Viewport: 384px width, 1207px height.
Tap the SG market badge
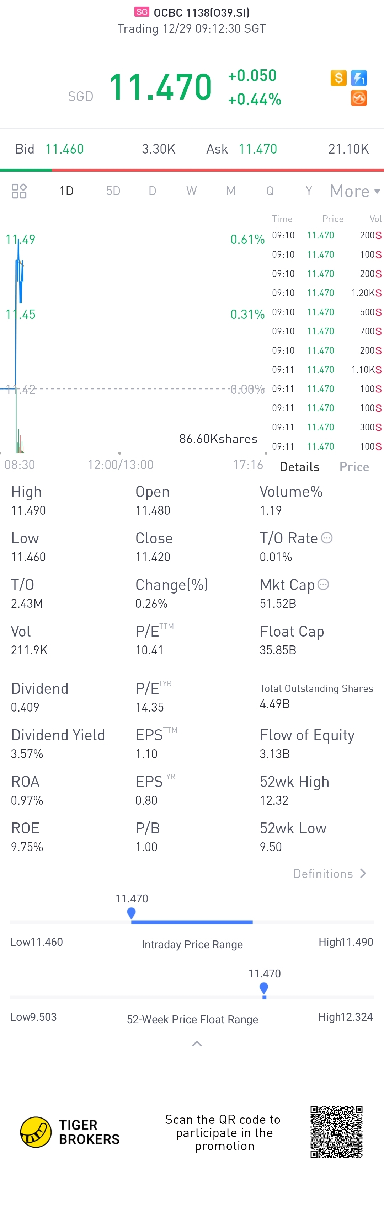(x=142, y=12)
